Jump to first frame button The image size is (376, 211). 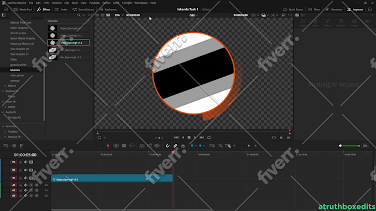(x=176, y=137)
